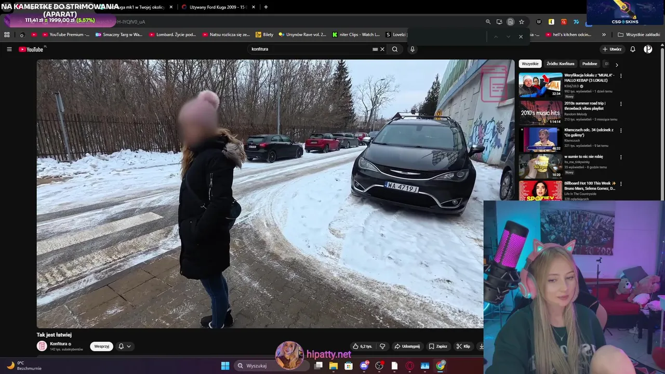This screenshot has height=374, width=665.
Task: Select the 'Źródło: Konfitura' filter chip
Action: tap(560, 64)
